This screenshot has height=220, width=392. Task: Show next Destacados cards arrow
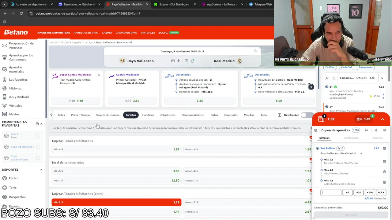tap(311, 87)
